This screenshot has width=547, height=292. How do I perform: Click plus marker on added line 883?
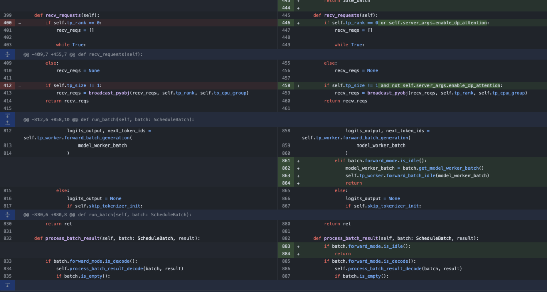click(x=298, y=246)
